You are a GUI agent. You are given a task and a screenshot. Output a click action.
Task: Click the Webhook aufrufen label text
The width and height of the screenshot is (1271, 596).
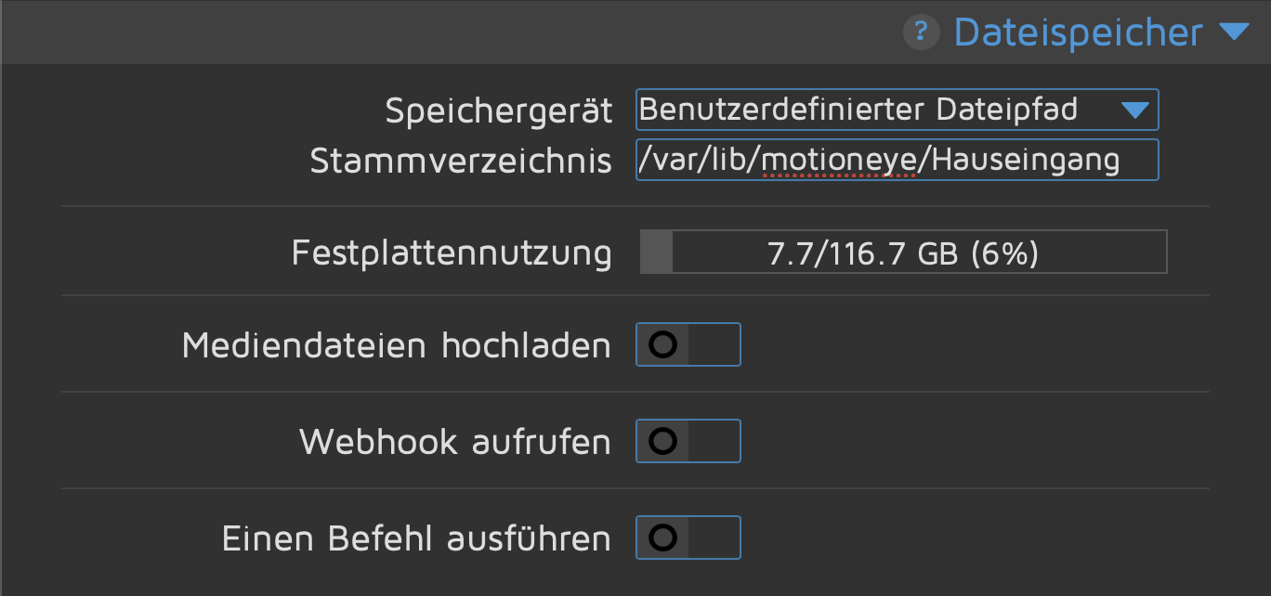tap(455, 442)
